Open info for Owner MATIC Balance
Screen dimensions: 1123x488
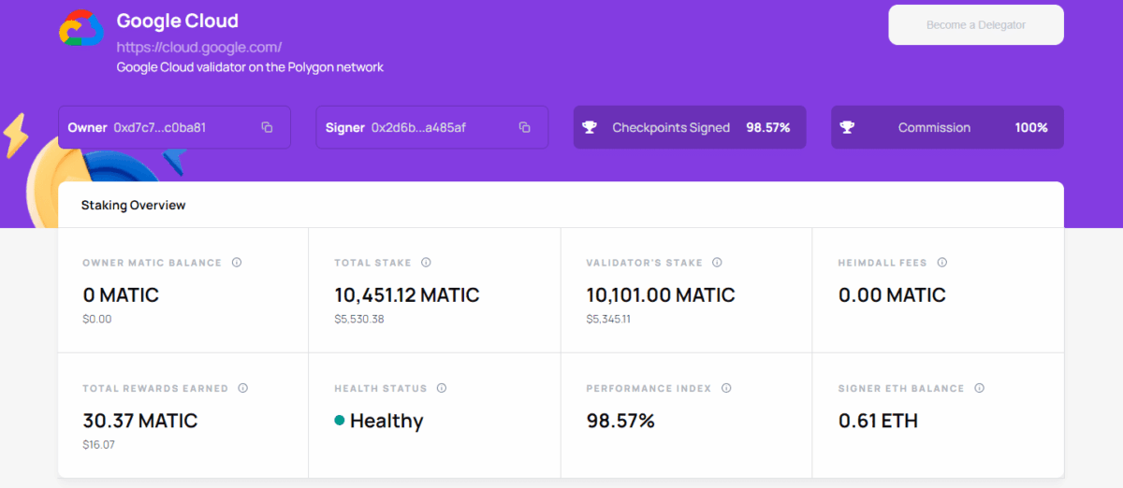coord(237,263)
